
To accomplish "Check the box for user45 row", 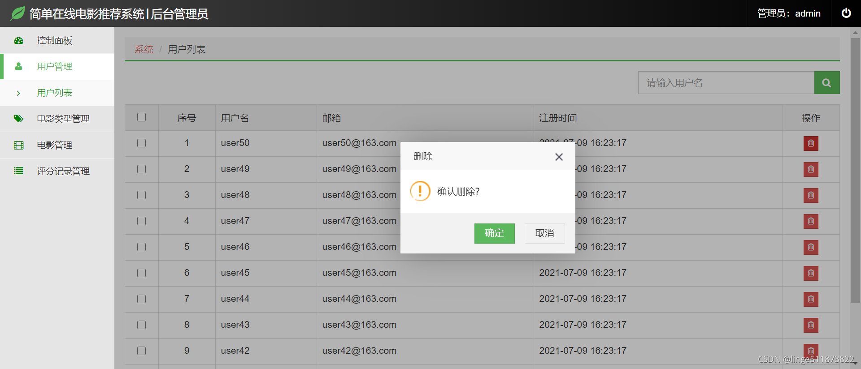I will tap(142, 273).
